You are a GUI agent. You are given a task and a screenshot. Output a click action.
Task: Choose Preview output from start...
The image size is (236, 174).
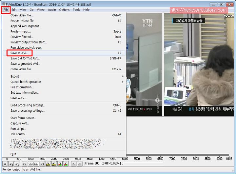click(65, 42)
